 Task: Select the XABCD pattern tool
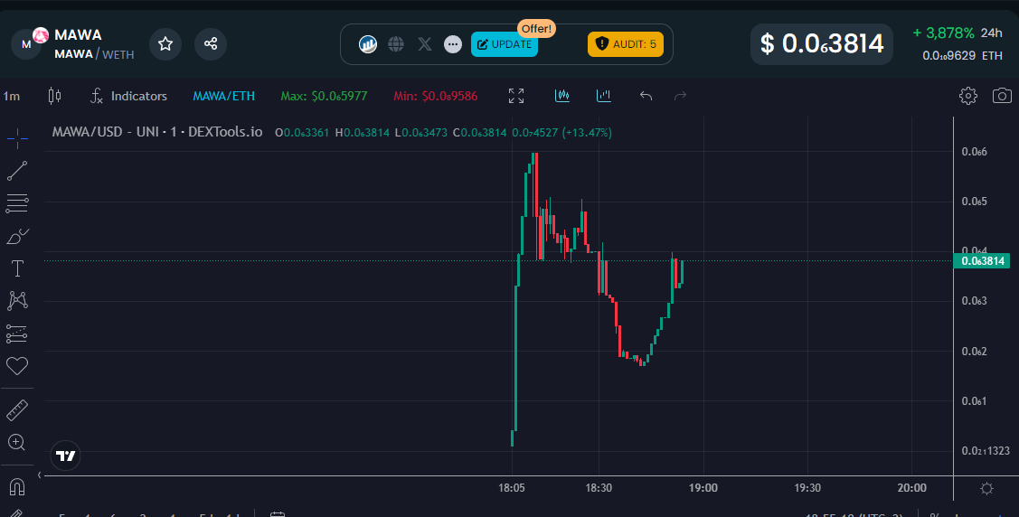tap(17, 301)
